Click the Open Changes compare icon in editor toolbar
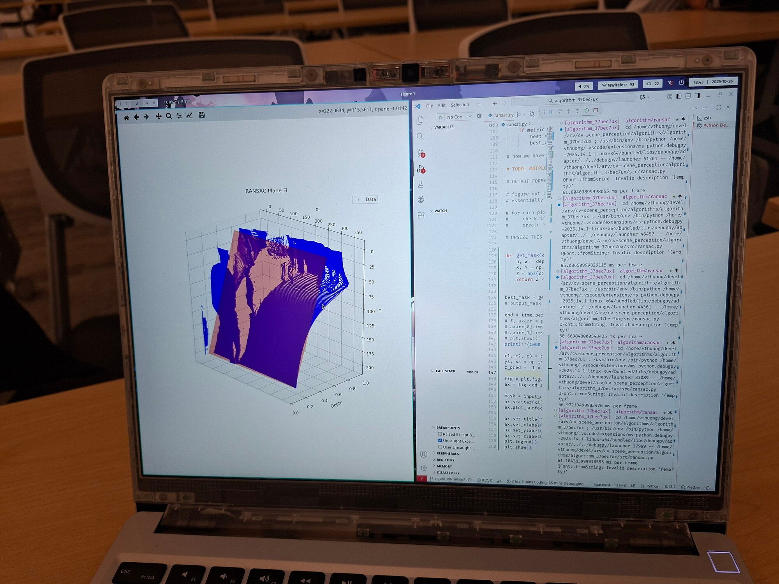The height and width of the screenshot is (584, 779). pos(532,114)
